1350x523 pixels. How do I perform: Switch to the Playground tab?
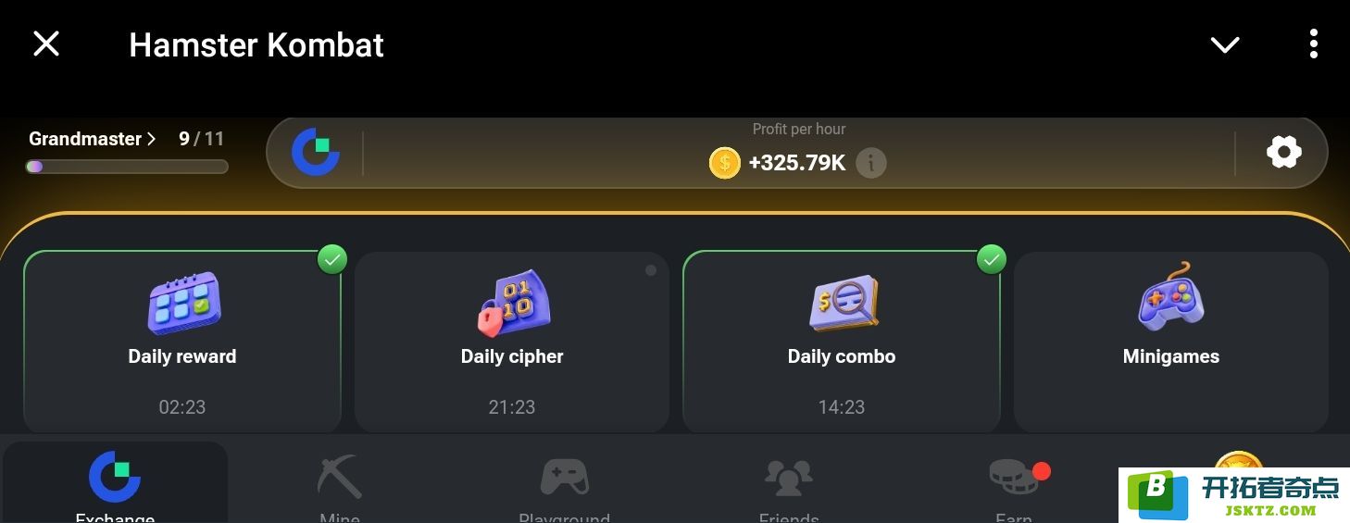coord(565,488)
